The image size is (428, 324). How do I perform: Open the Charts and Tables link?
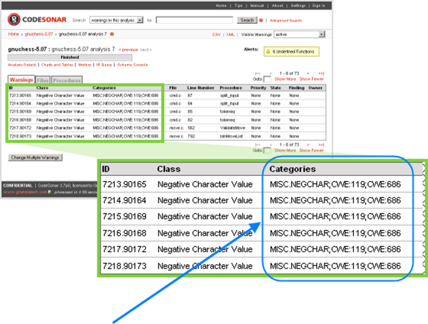tap(57, 65)
